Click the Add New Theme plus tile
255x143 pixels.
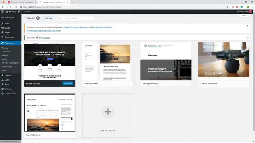108,116
